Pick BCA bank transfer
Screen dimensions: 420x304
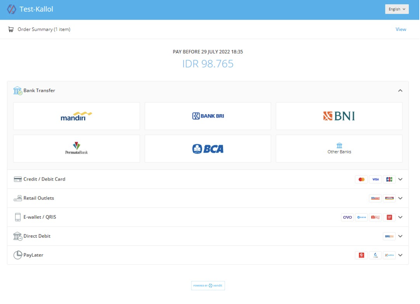click(x=208, y=149)
